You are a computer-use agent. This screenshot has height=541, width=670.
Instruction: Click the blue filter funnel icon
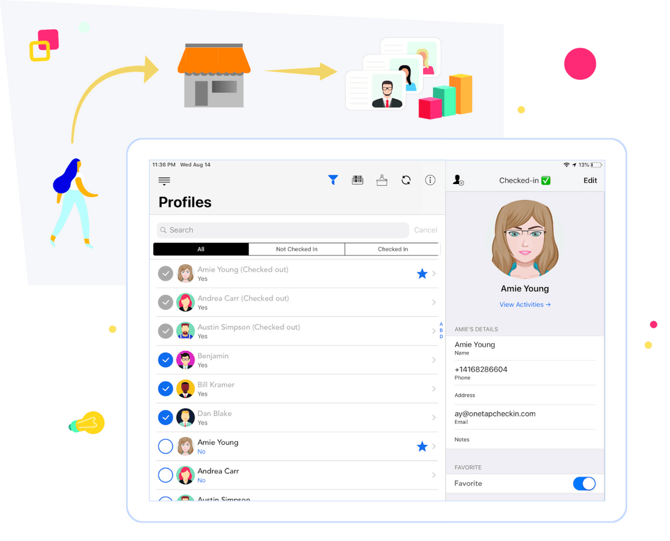333,180
